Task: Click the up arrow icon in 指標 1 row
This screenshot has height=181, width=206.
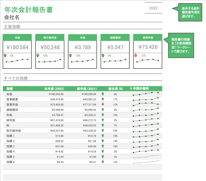Action: pos(103,136)
